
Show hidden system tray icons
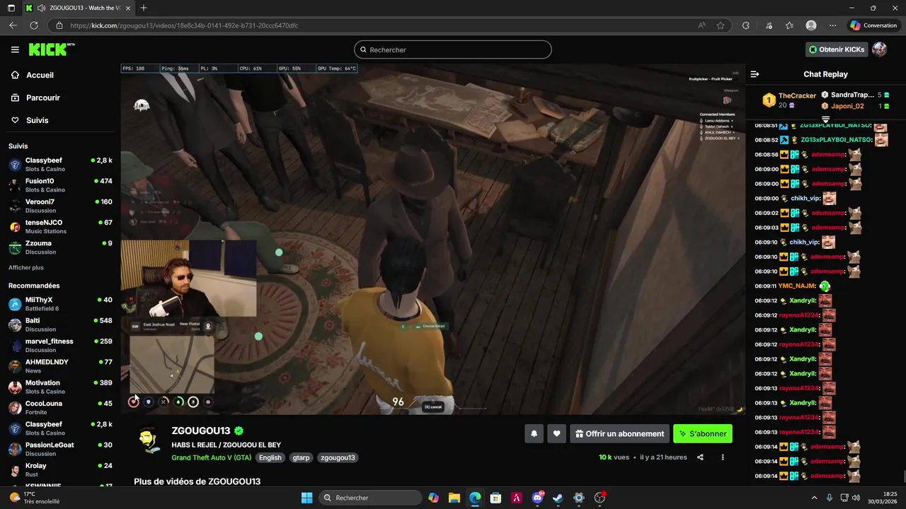click(x=814, y=498)
